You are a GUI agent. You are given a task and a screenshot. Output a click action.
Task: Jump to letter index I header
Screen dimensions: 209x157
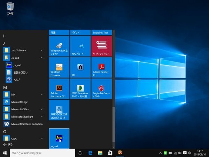pyautogui.click(x=4, y=36)
